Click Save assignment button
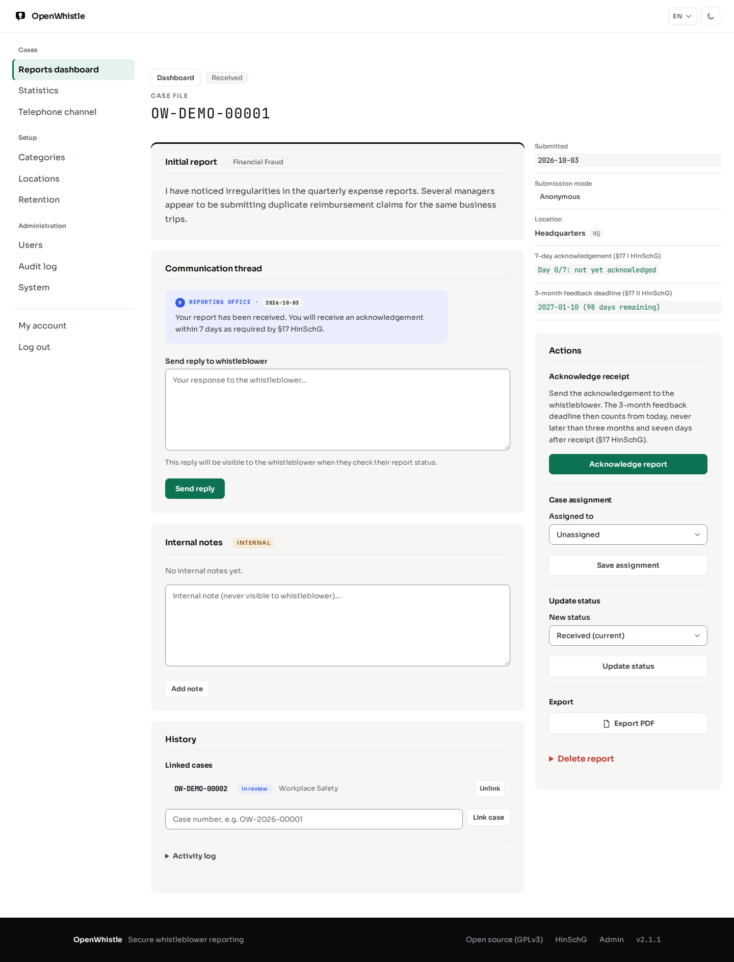Screen dimensions: 734x962 point(628,565)
